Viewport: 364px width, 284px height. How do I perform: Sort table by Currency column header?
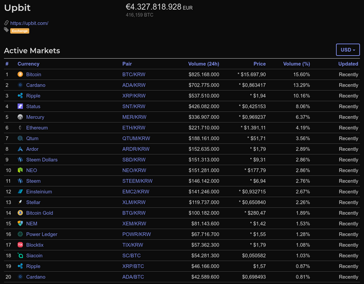28,64
